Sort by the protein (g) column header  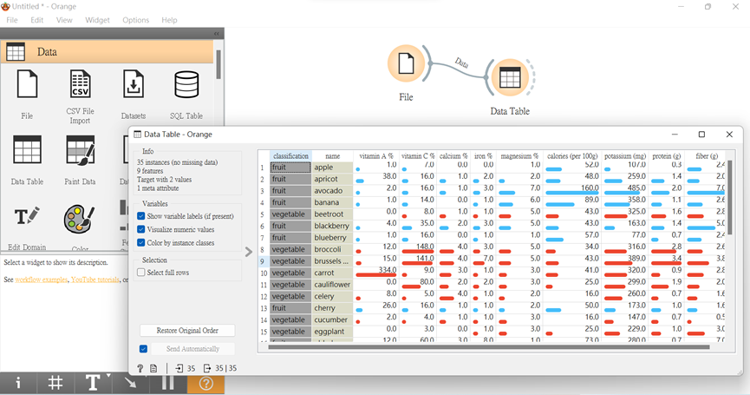pyautogui.click(x=666, y=156)
